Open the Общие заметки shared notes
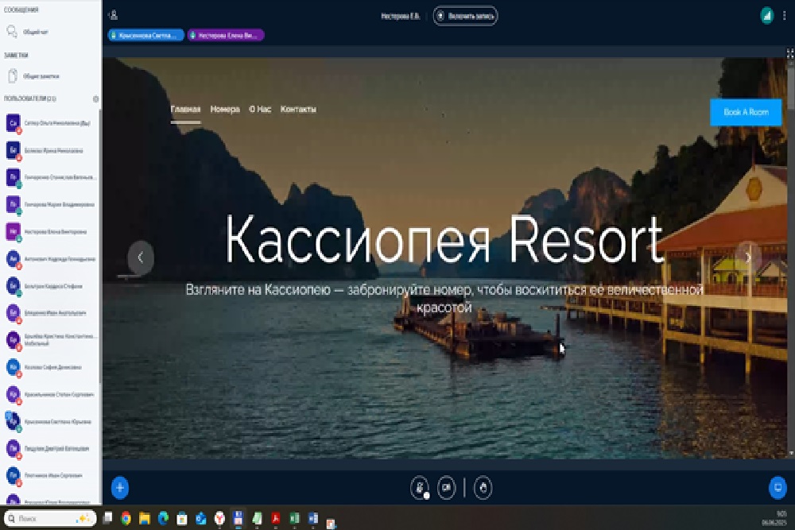 tap(40, 76)
